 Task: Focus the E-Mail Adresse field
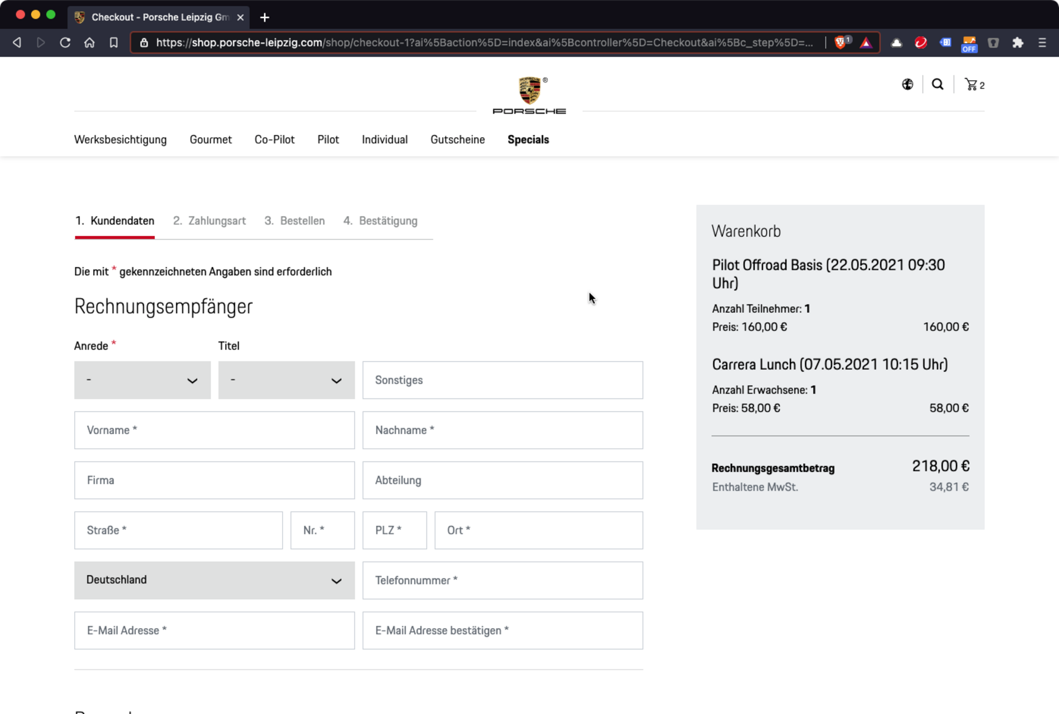tap(215, 630)
